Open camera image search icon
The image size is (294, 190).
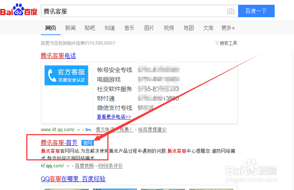coord(230,11)
